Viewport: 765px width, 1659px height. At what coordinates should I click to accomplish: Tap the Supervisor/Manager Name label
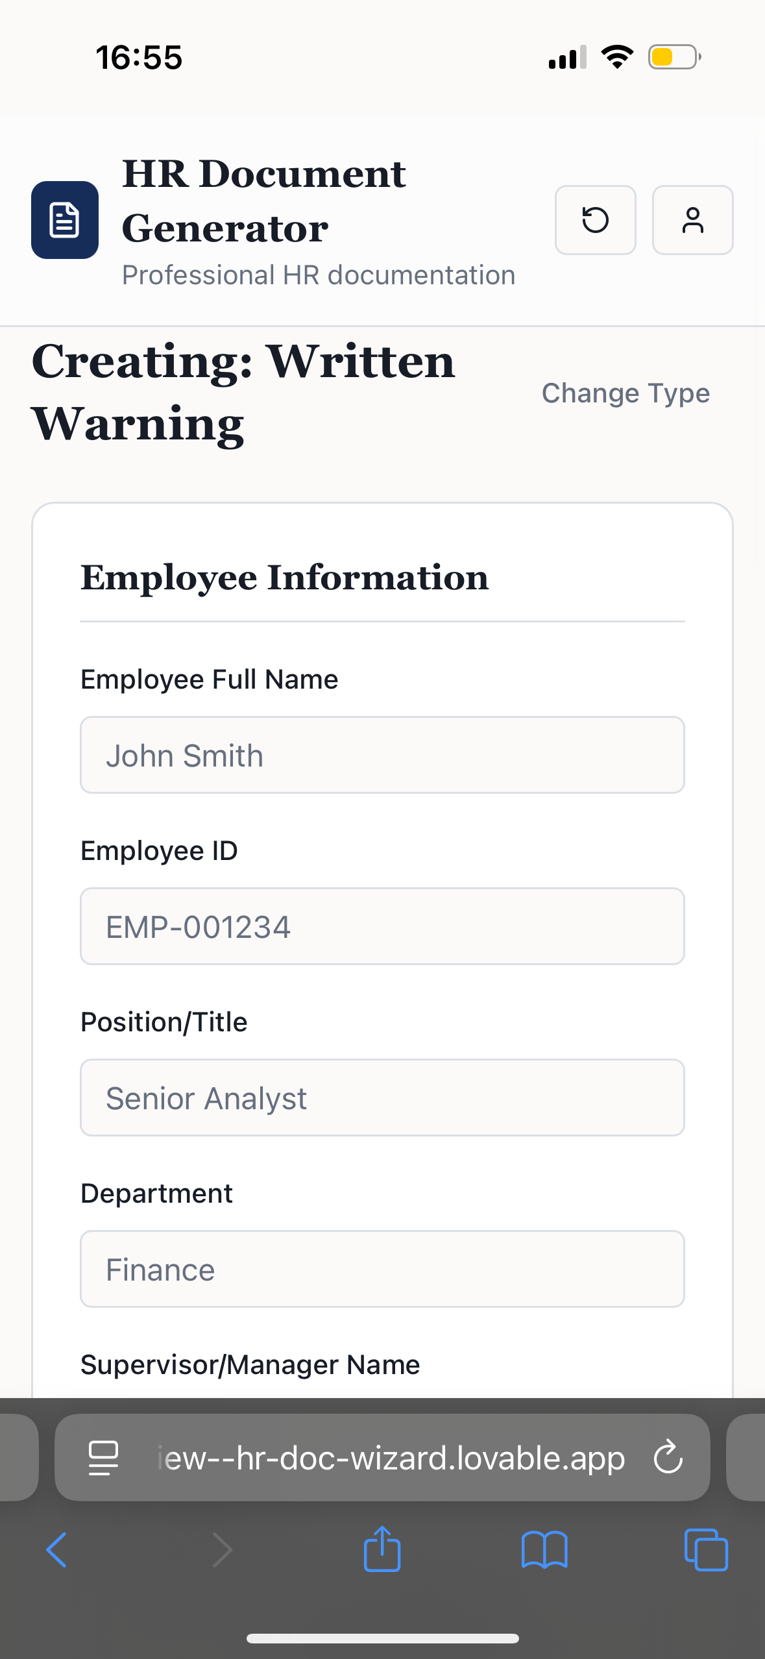click(250, 1364)
